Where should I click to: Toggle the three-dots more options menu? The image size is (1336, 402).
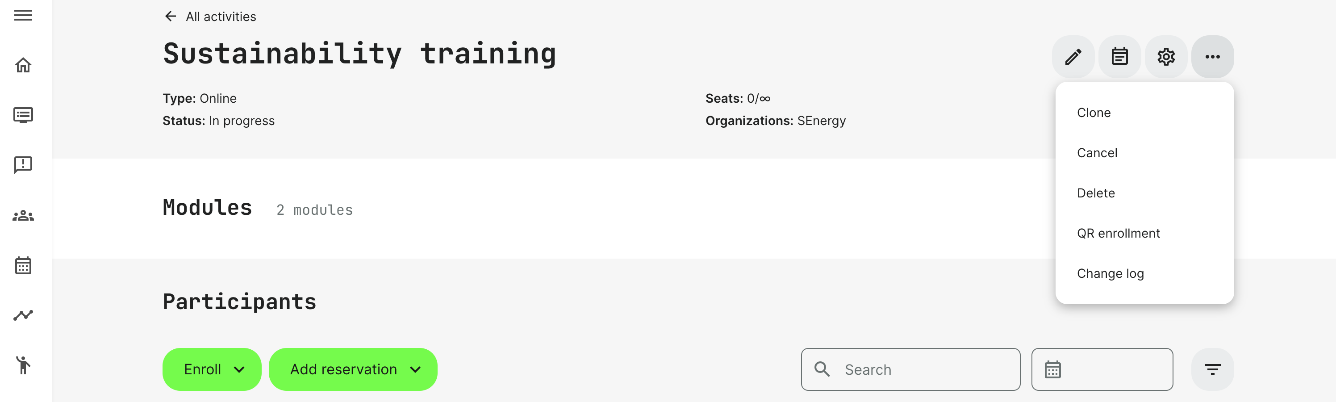1212,57
